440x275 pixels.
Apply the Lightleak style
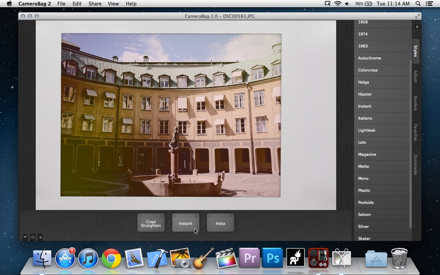(x=381, y=130)
